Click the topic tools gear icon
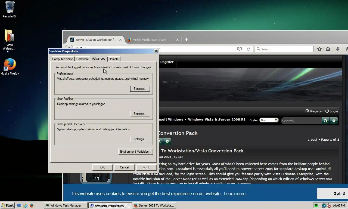348x209 pixels. [167, 141]
